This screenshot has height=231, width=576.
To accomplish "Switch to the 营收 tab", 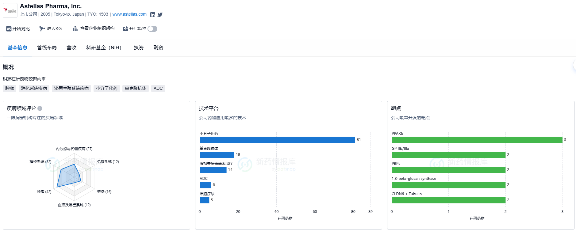I will point(71,48).
